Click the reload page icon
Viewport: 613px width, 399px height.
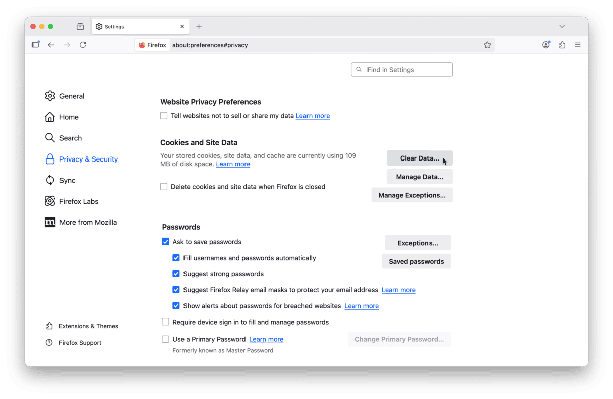point(83,45)
